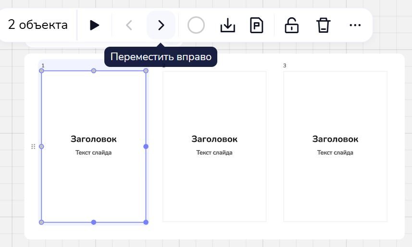Click the six-dot drag handle beside slide 1
Screen dimensions: 412x247
pos(33,146)
